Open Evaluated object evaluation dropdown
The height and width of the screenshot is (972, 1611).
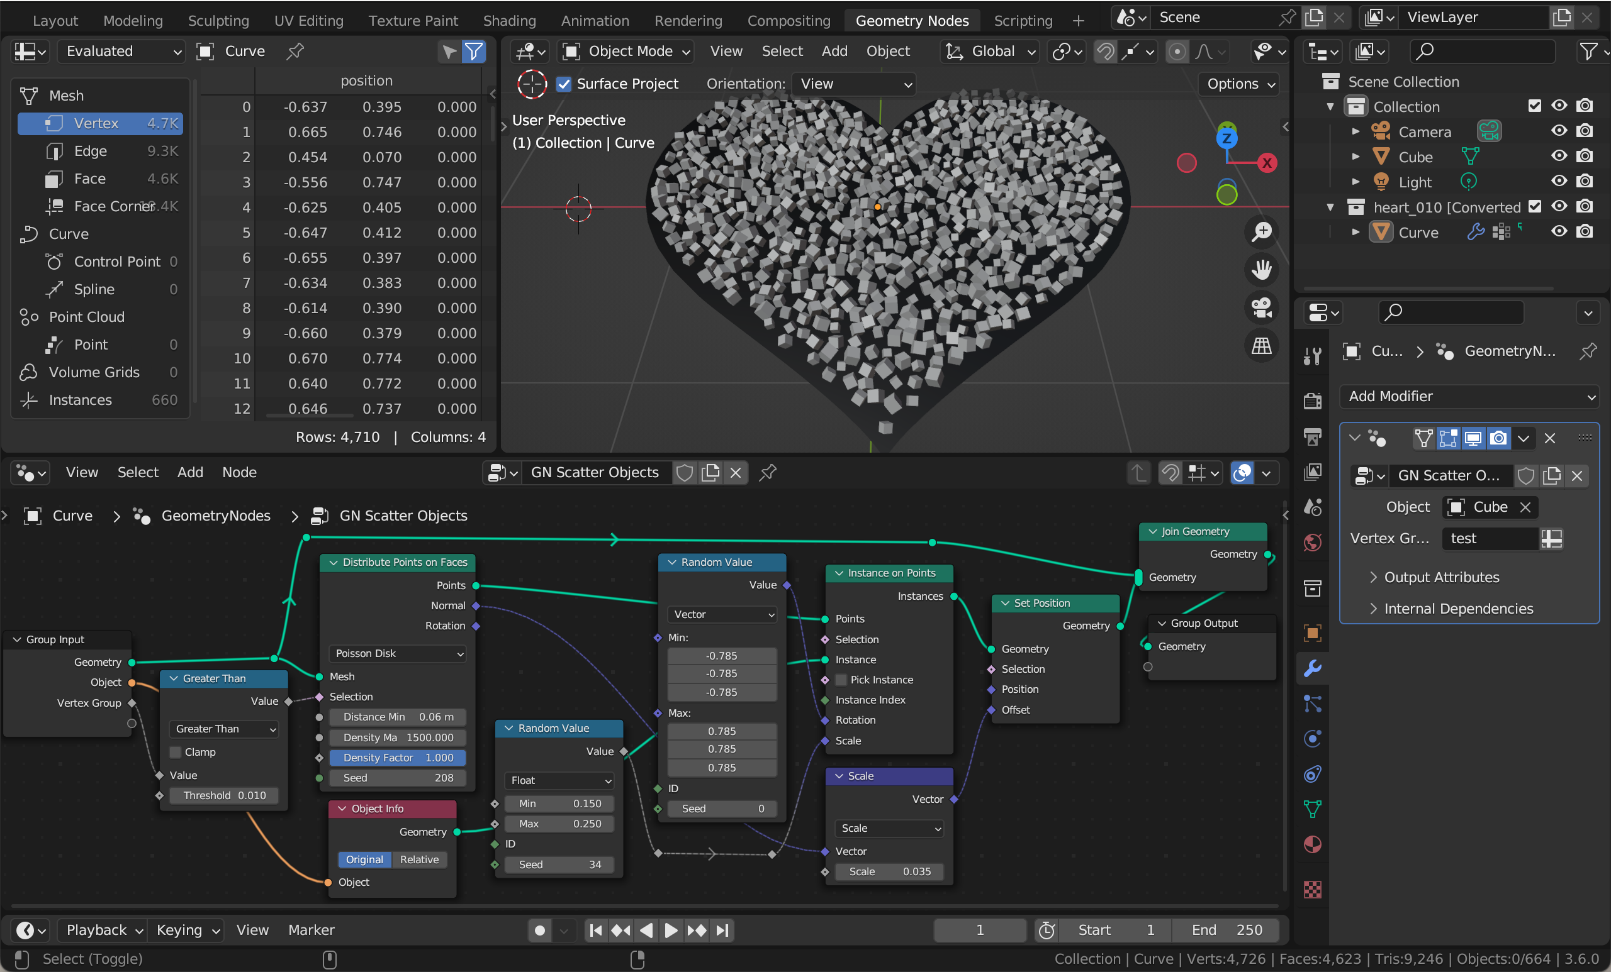(121, 51)
